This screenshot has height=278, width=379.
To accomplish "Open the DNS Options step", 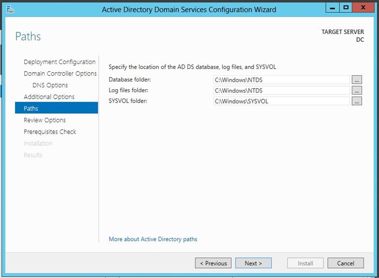I will click(50, 85).
